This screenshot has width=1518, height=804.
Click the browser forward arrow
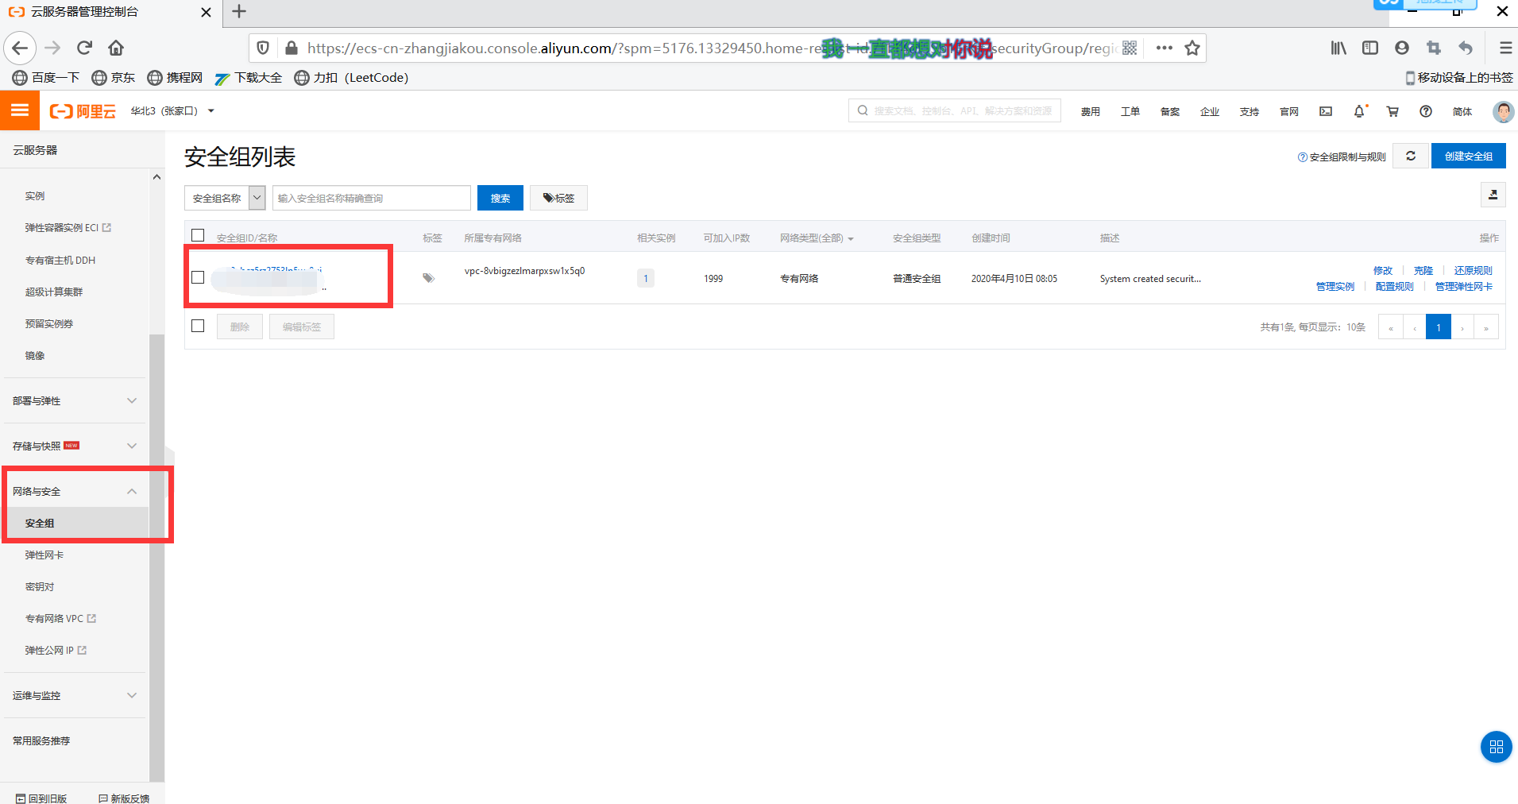(52, 48)
